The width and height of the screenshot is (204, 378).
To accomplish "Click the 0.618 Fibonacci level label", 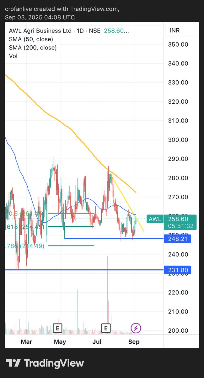I will pyautogui.click(x=25, y=227).
